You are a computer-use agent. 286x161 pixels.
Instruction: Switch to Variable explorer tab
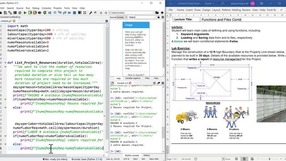tap(133, 78)
